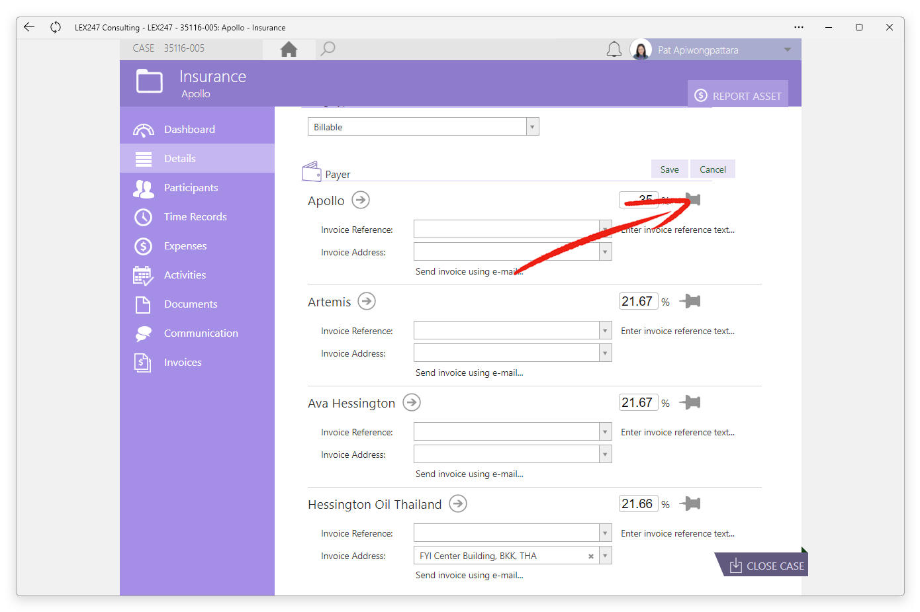Screen dimensions: 920x612
Task: Open the Ava Hessington payer arrow
Action: tap(412, 402)
